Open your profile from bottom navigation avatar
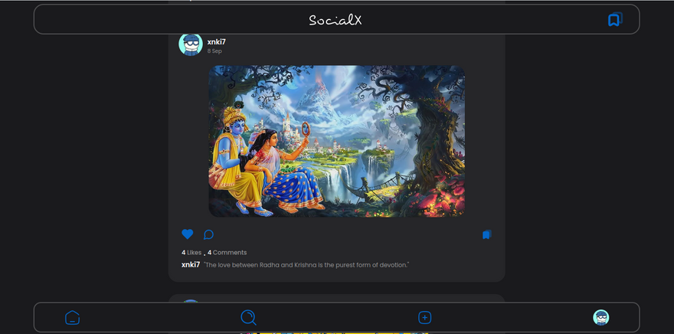Viewport: 674px width, 334px height. pos(601,317)
